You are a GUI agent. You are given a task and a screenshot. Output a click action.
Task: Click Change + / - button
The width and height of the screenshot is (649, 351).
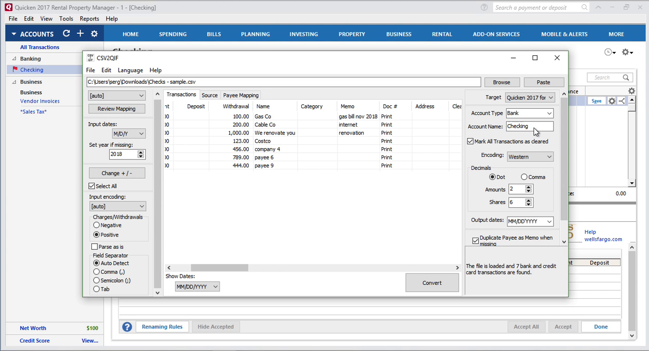pos(117,173)
